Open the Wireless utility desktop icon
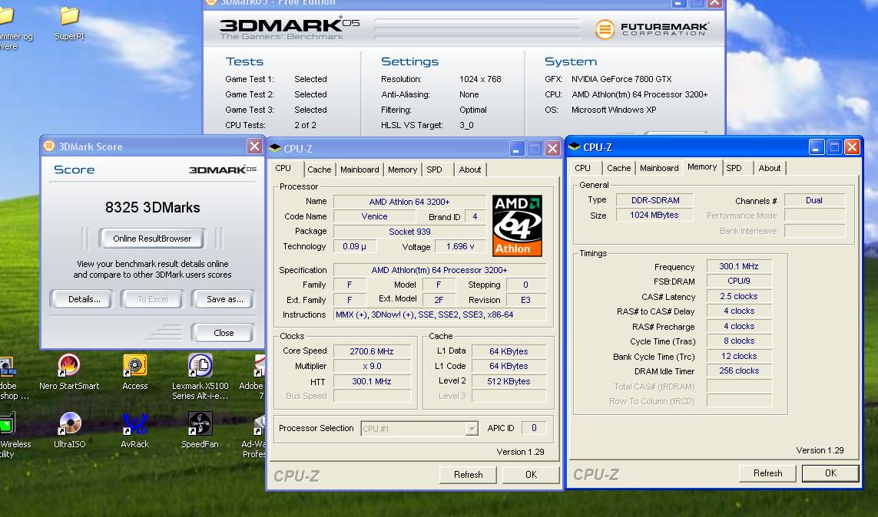The height and width of the screenshot is (517, 878). [12, 435]
